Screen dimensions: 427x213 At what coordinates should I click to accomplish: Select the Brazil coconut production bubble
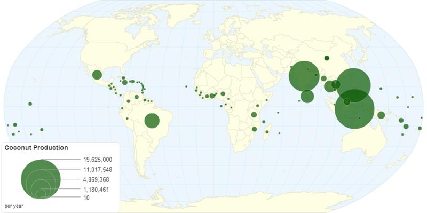[x=152, y=121]
